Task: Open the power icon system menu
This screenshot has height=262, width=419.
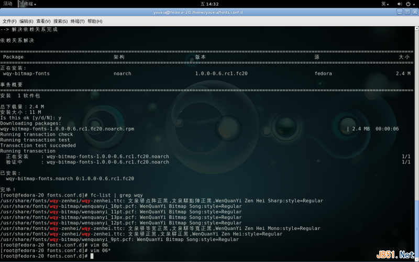Action: (410, 4)
